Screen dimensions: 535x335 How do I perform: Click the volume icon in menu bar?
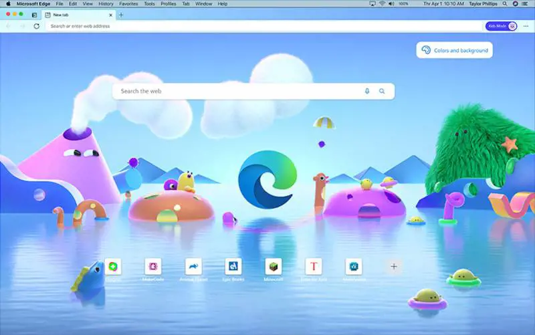click(x=391, y=4)
